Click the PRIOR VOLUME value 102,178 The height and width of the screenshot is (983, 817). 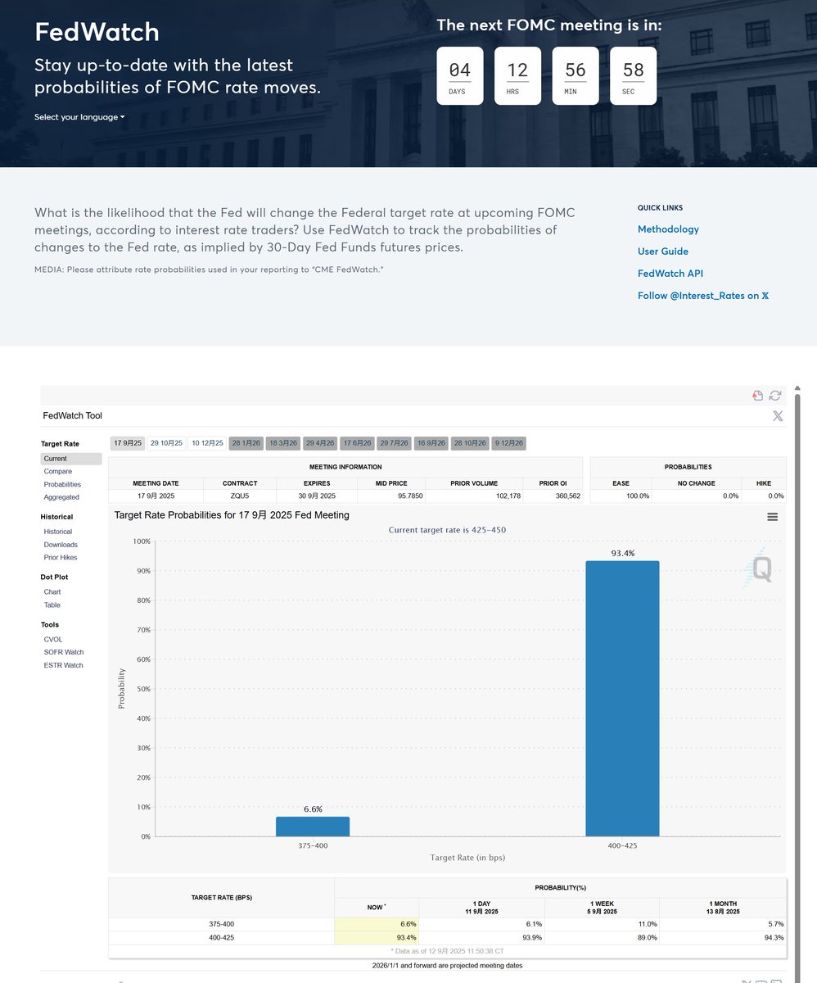point(475,496)
